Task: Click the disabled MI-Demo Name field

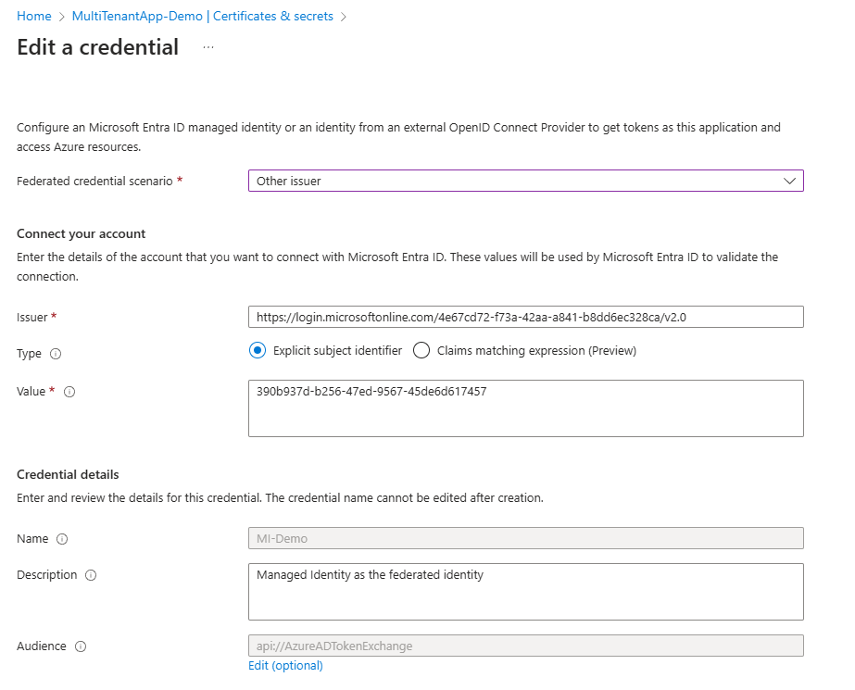Action: click(524, 538)
